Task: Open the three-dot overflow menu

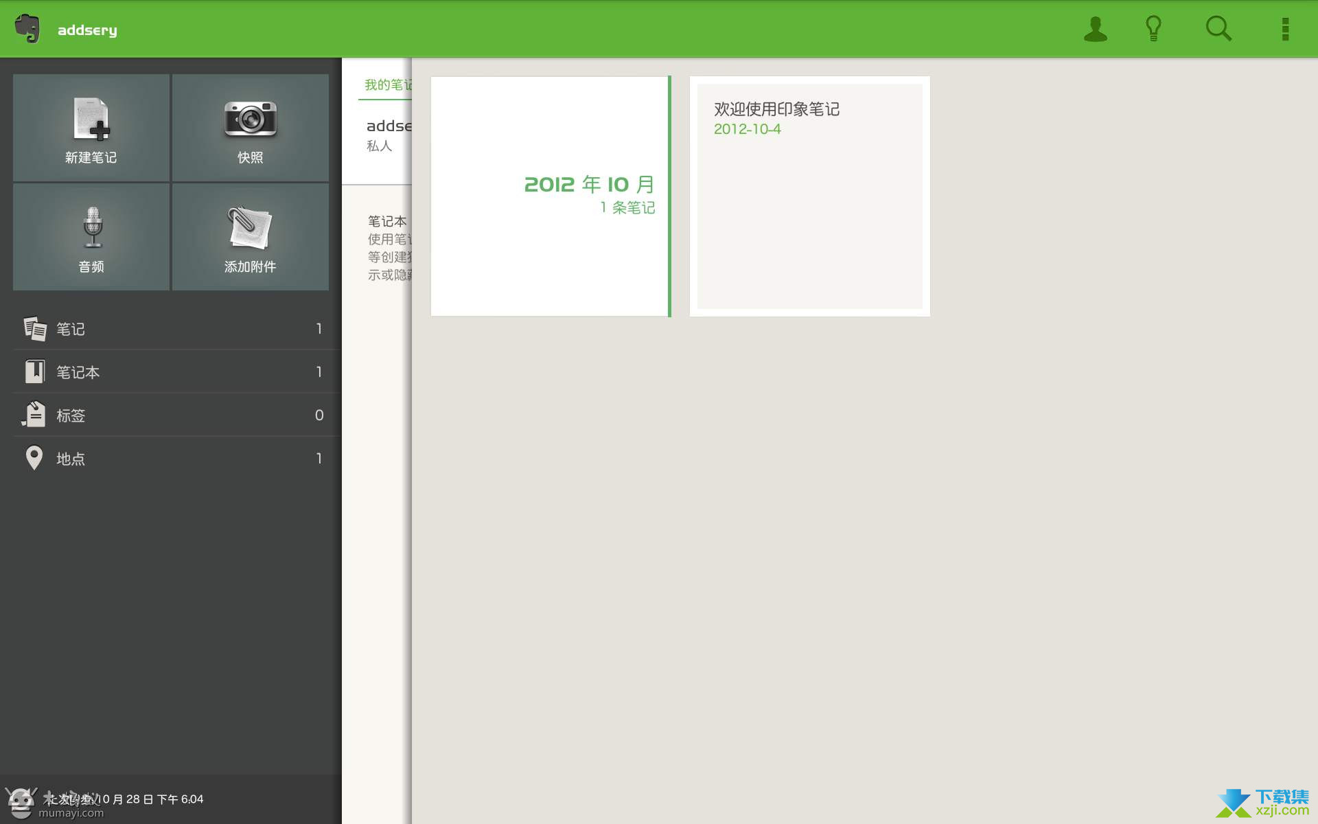Action: tap(1285, 29)
